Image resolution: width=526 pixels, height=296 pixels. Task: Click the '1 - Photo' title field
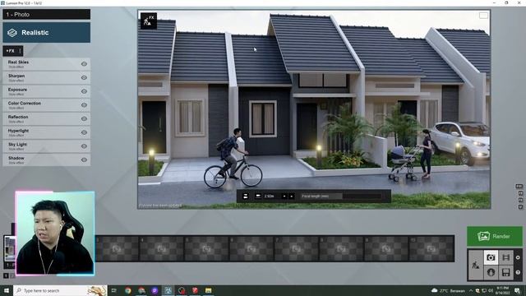[47, 15]
